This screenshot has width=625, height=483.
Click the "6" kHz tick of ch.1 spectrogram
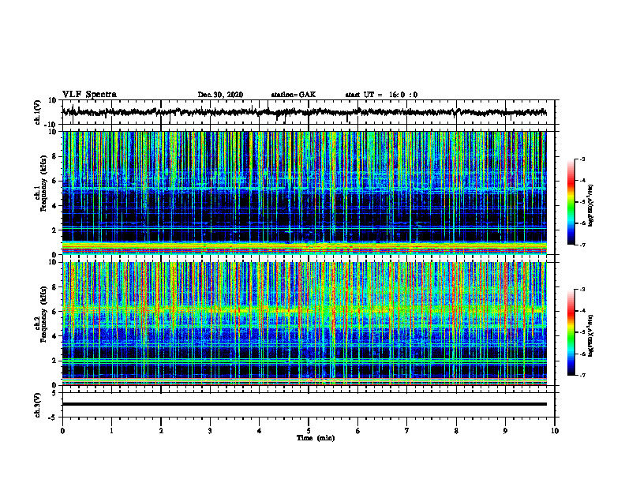54,181
